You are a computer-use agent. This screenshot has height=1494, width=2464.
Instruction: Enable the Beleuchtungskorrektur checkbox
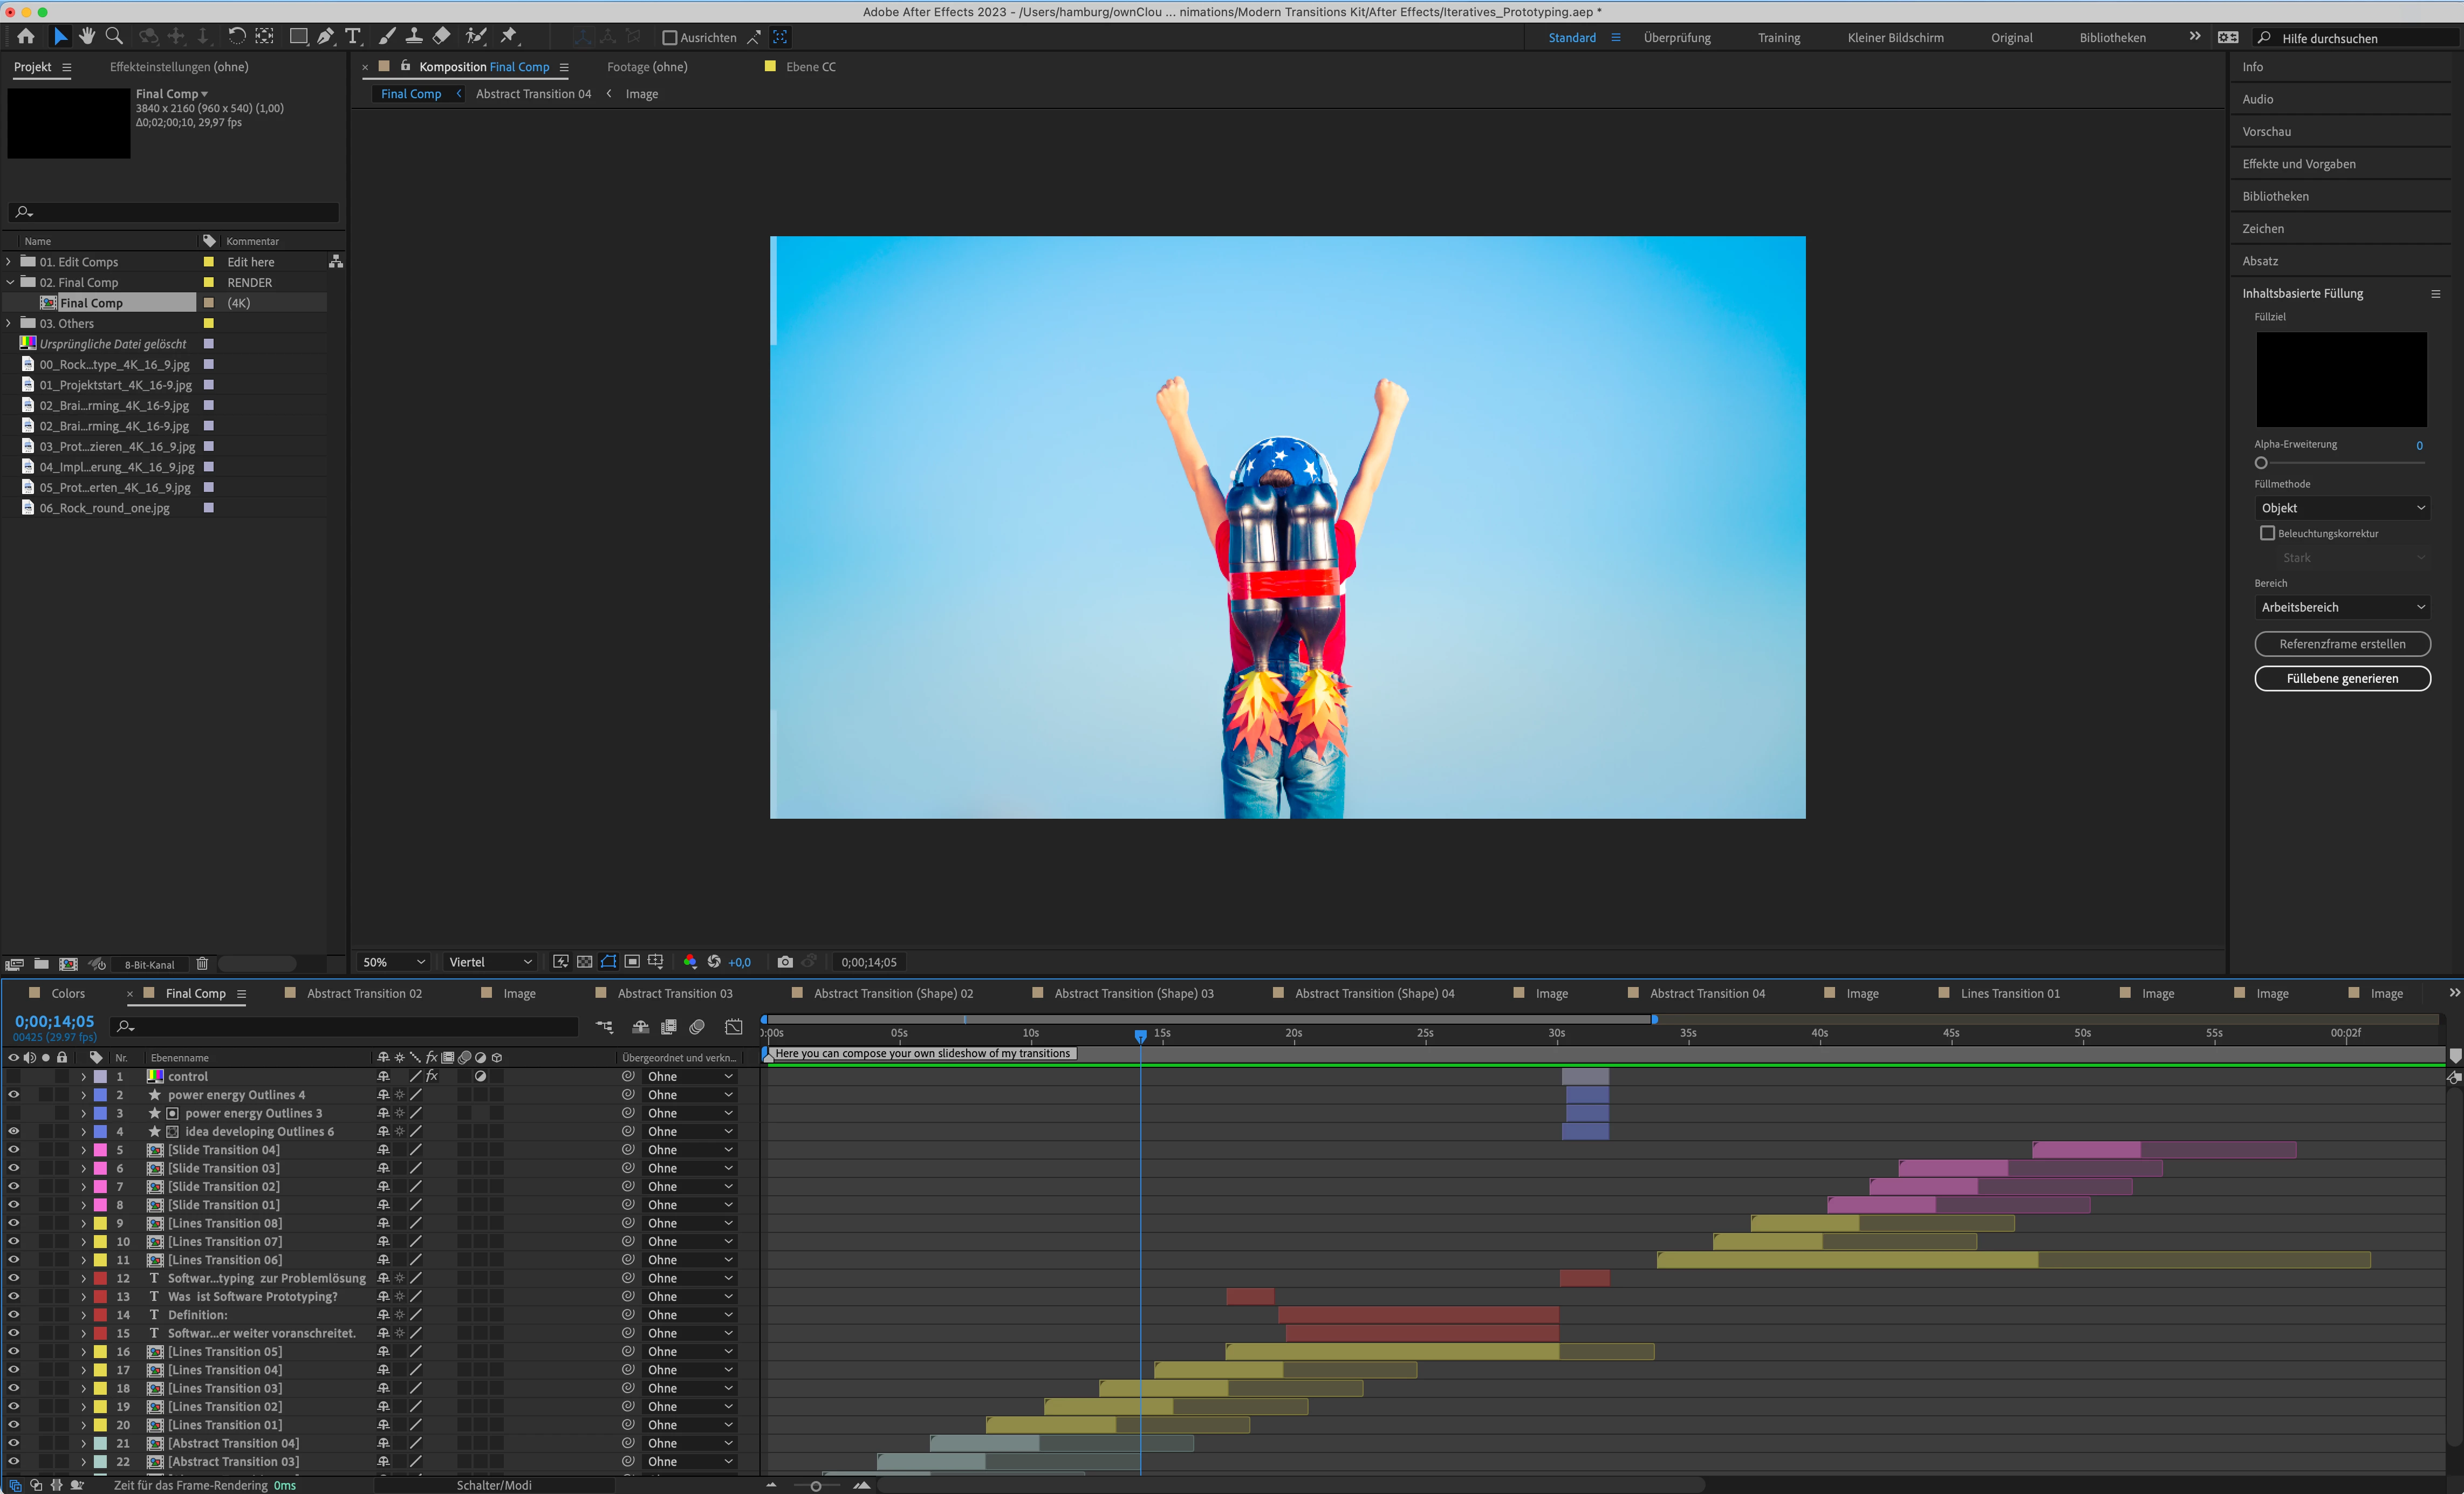(2267, 533)
